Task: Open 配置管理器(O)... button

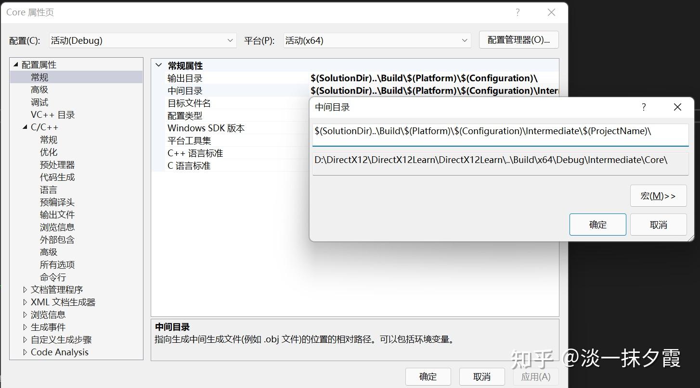Action: (519, 40)
